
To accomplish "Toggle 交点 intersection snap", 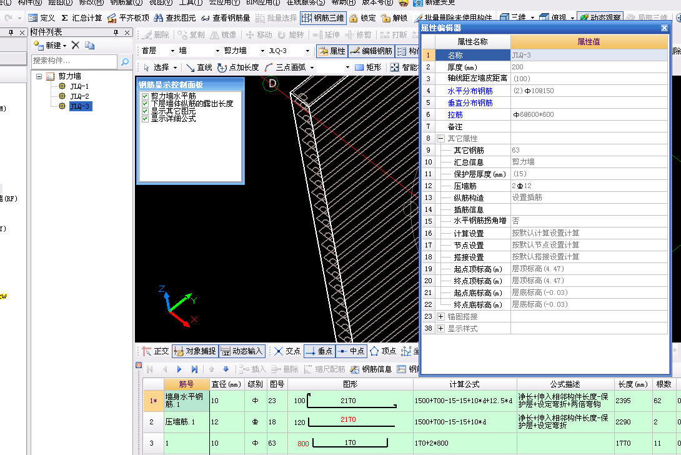I will click(x=287, y=351).
